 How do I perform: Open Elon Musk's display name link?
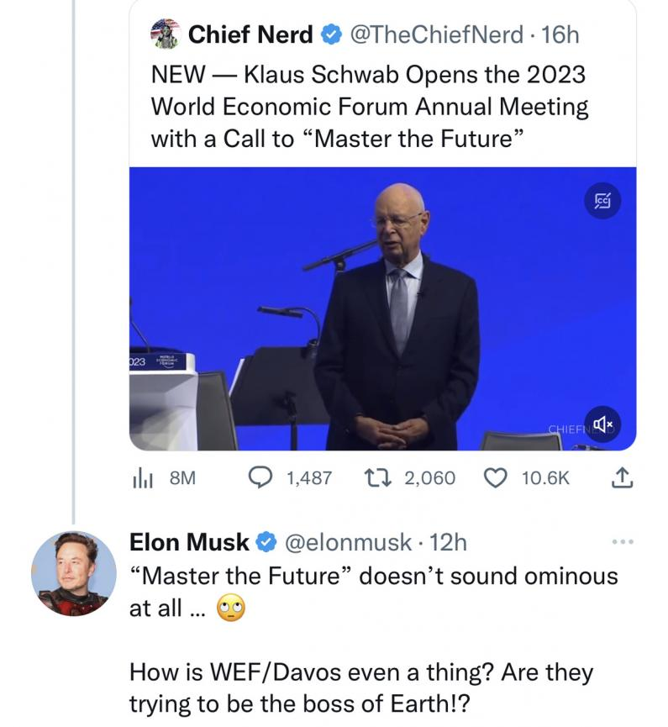[190, 543]
